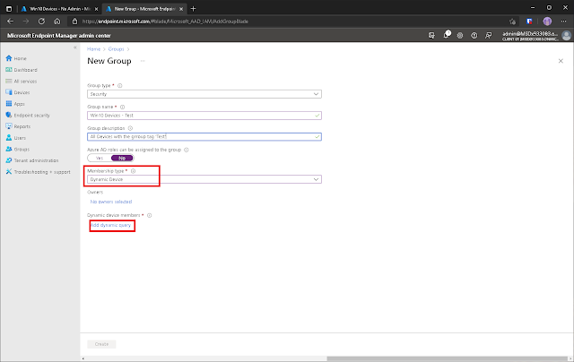The height and width of the screenshot is (362, 574).
Task: Open browser settings and more menu
Action: click(564, 22)
